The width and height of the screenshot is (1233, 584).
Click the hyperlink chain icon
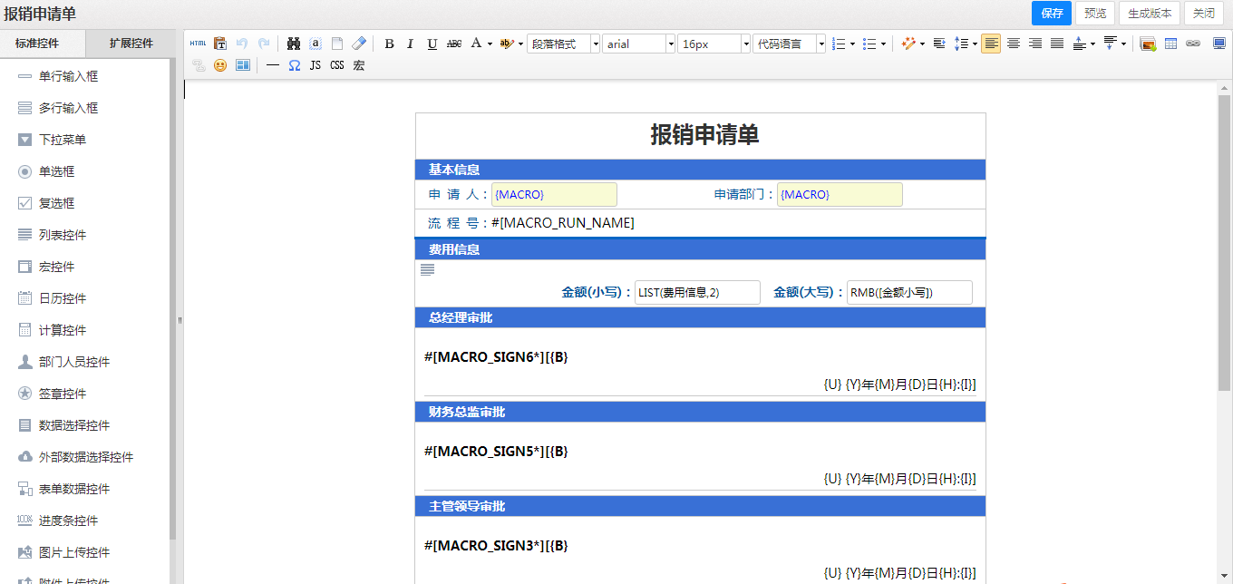point(1193,44)
